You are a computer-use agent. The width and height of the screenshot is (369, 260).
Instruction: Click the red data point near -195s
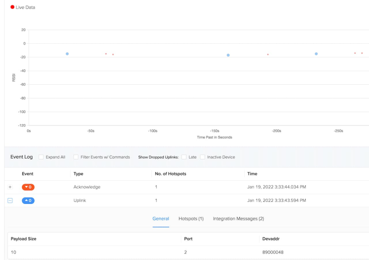(268, 55)
